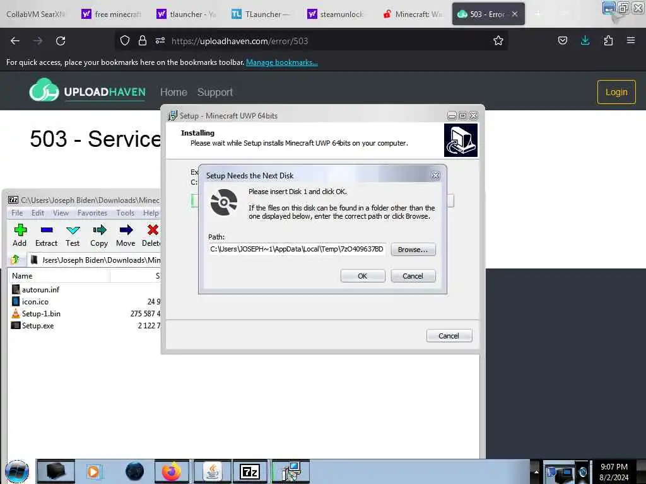
Task: Click the Firefox URL address bar
Action: tap(311, 41)
